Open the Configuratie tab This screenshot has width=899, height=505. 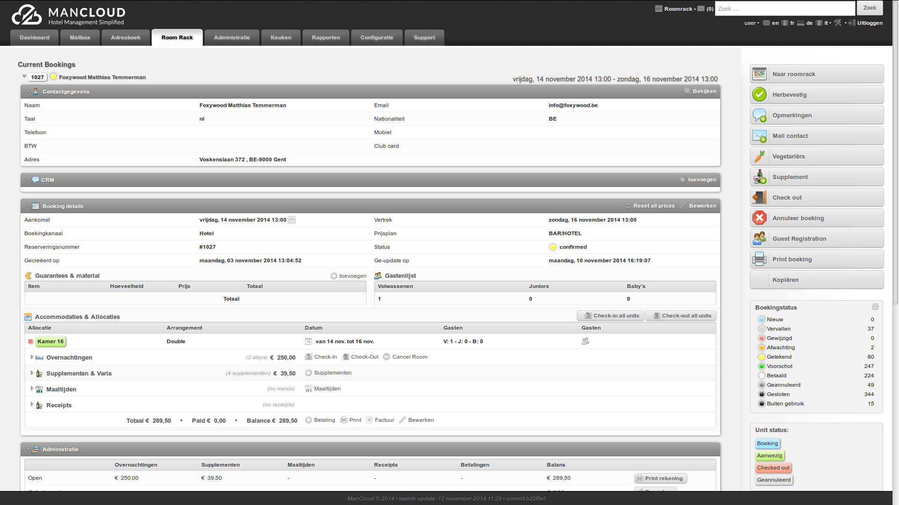click(x=377, y=37)
